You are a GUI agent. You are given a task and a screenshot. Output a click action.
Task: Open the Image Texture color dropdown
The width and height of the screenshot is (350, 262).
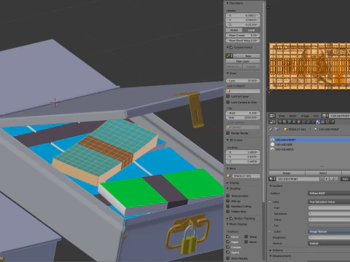click(329, 231)
